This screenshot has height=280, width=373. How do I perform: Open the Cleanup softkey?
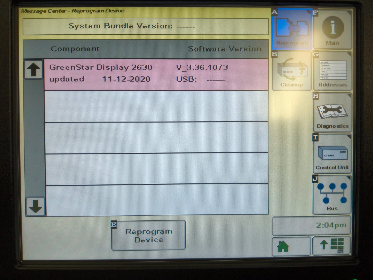pos(292,71)
